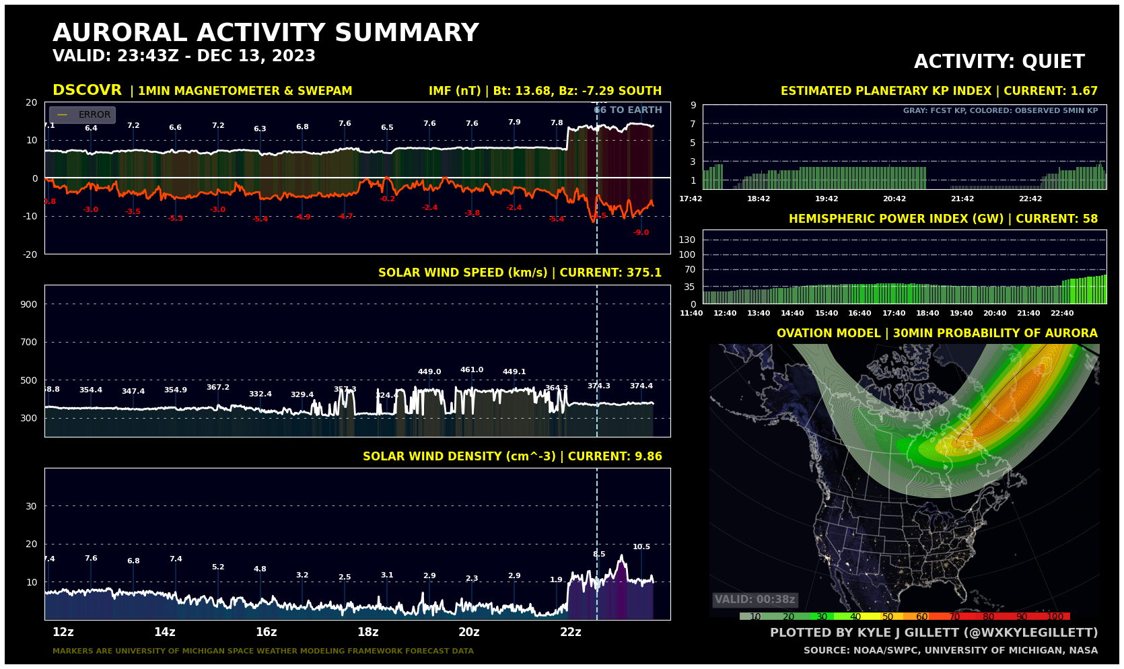The image size is (1124, 669).
Task: Click the VALID: 00:38z label on the map
Action: point(754,600)
